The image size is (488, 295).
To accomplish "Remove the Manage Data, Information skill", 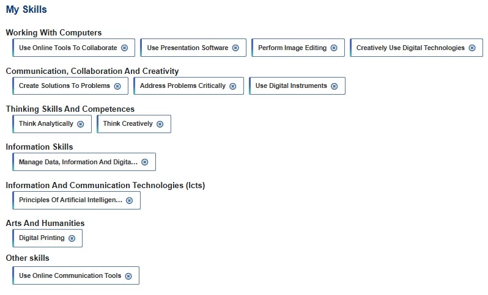I will click(x=145, y=162).
